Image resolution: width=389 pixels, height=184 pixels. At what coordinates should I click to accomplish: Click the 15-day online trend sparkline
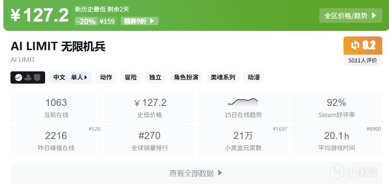[243, 101]
